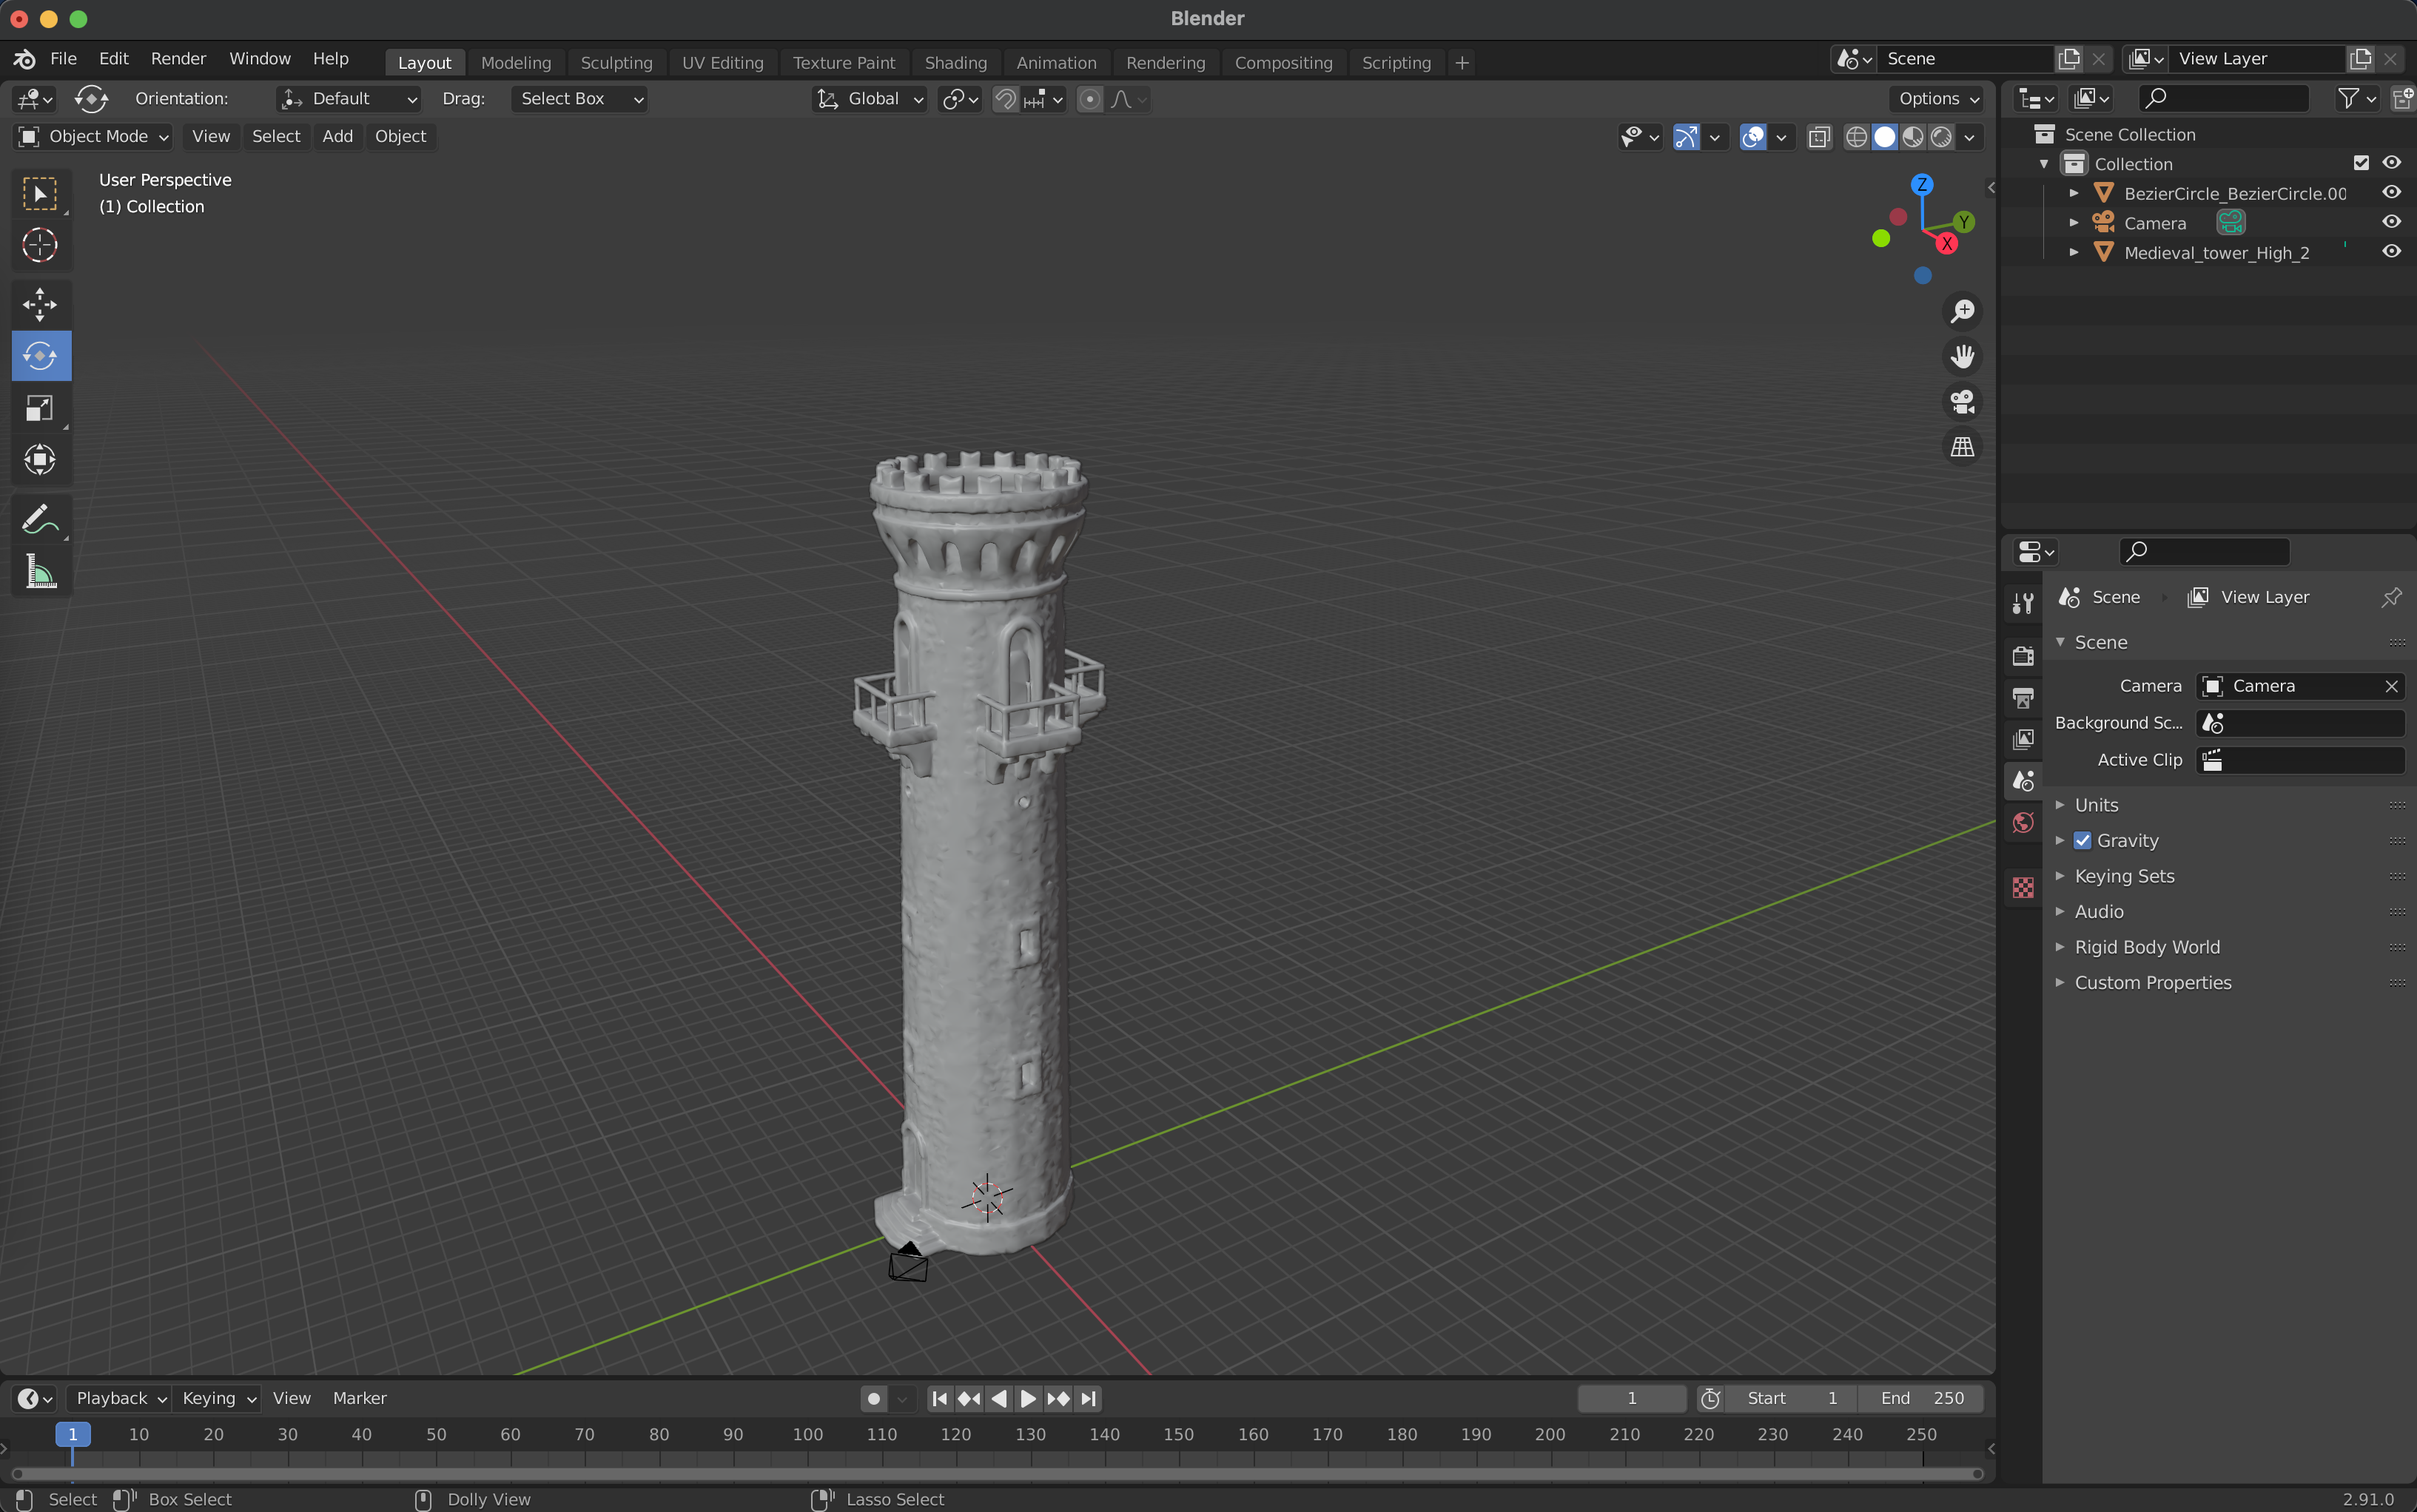Select material preview viewport shading
This screenshot has width=2417, height=1512.
[1913, 137]
